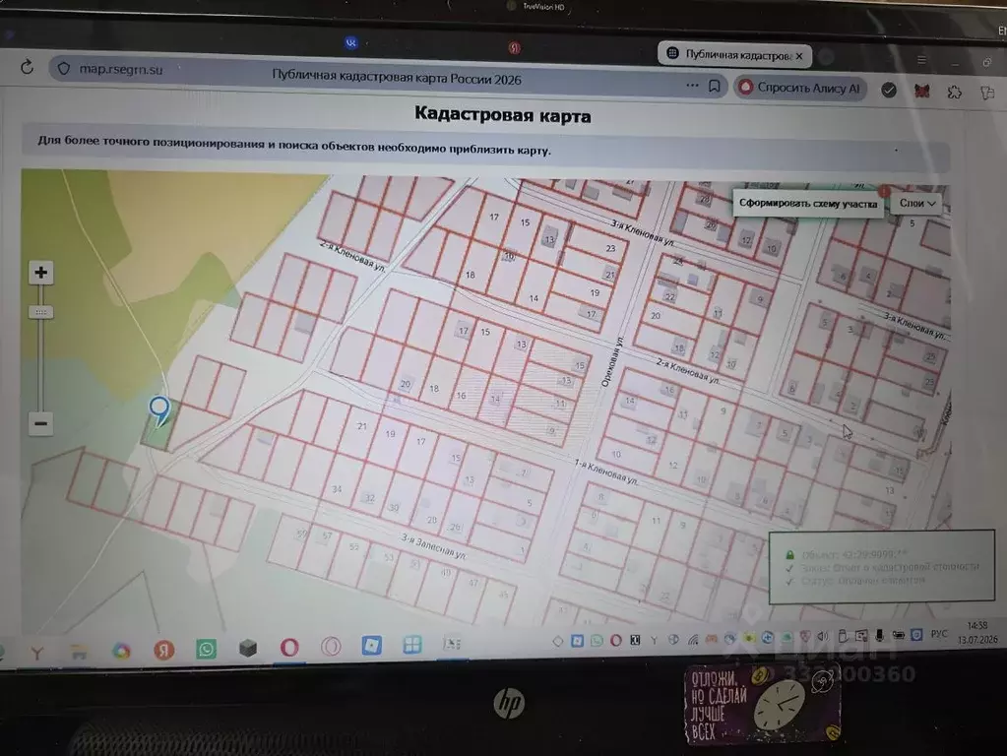The width and height of the screenshot is (1007, 756).
Task: Open the three-dots menu in address bar
Action: coord(692,85)
